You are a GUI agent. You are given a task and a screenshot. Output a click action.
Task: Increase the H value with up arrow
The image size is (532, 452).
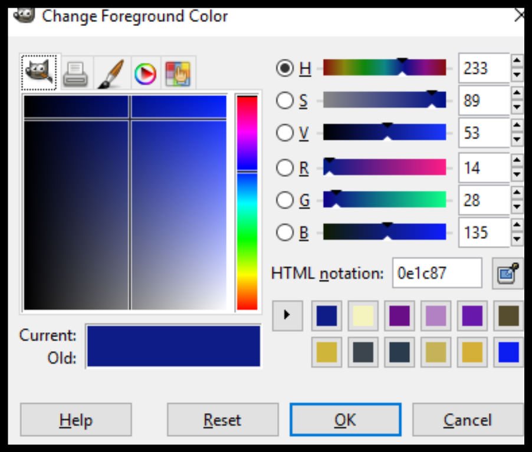pos(517,61)
